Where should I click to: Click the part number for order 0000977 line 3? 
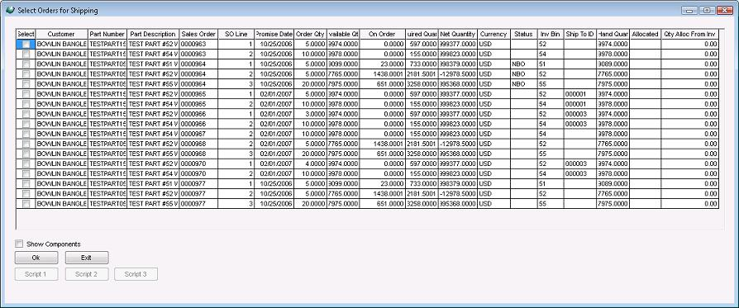(x=107, y=204)
